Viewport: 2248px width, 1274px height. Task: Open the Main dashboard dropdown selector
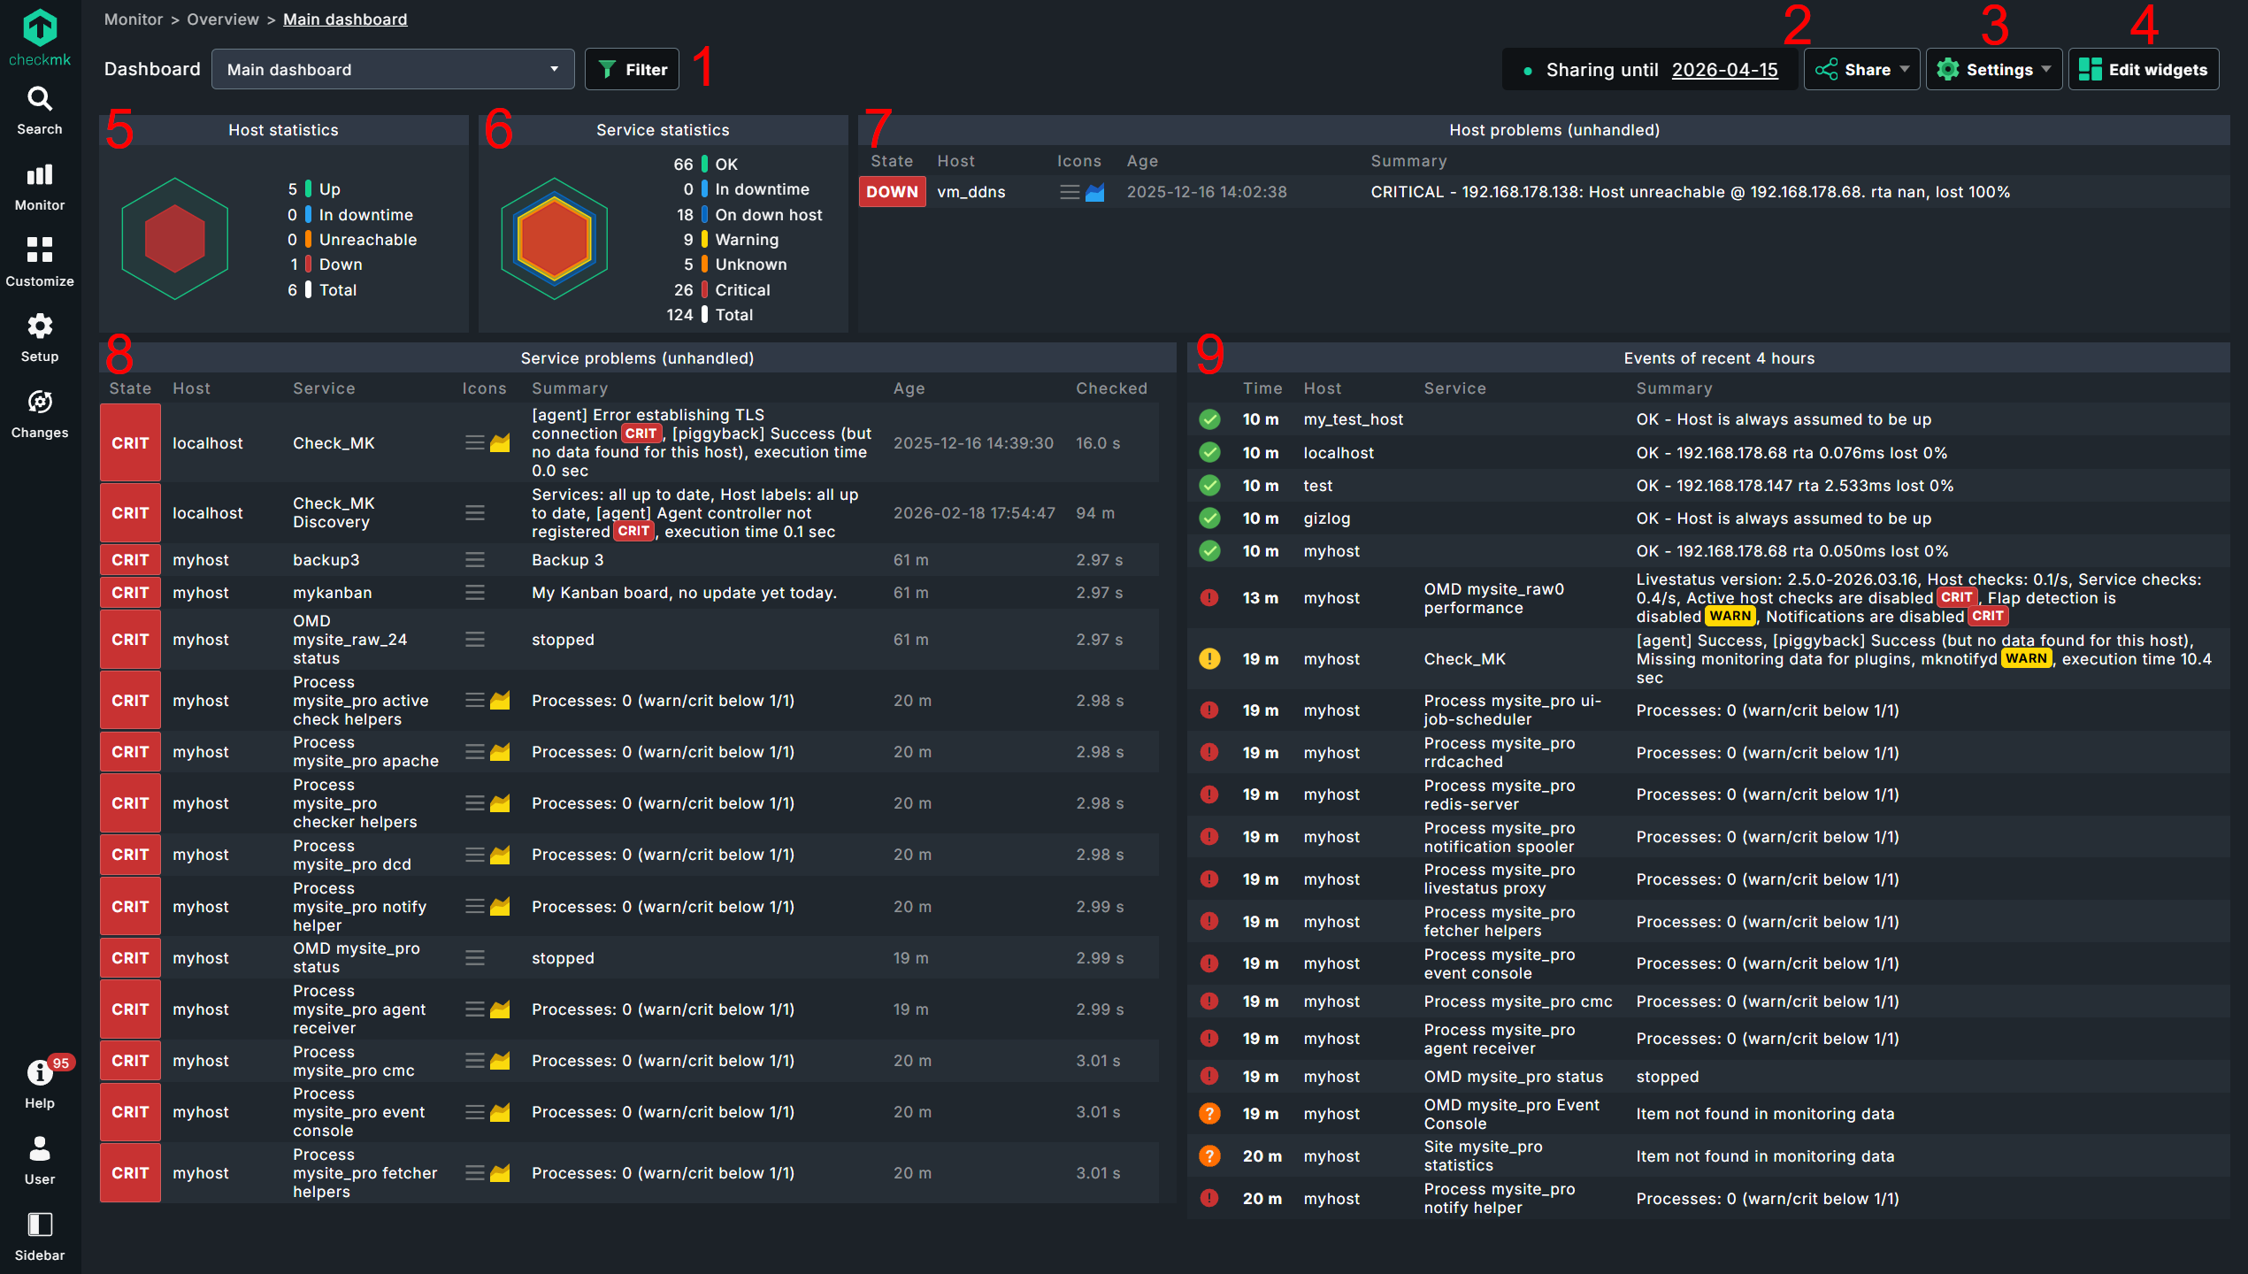393,69
